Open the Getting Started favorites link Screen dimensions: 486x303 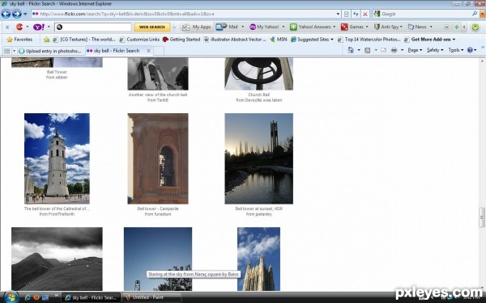181,40
